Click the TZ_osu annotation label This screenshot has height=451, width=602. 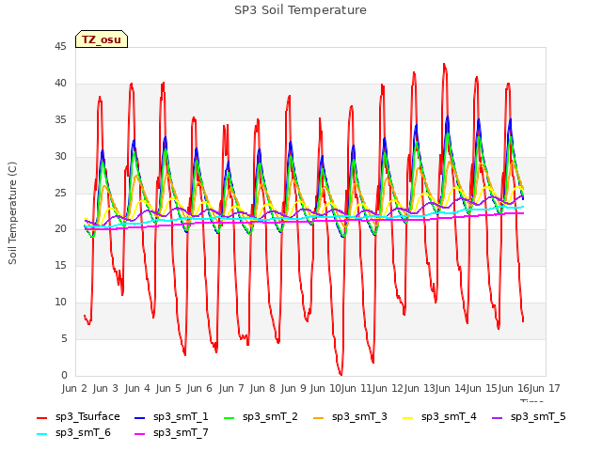(x=102, y=39)
